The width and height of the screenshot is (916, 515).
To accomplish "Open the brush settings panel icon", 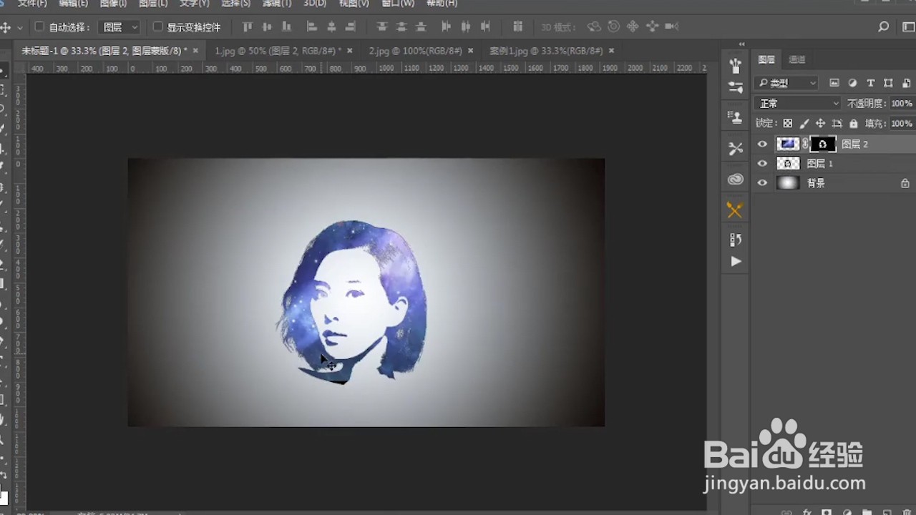I will [735, 87].
